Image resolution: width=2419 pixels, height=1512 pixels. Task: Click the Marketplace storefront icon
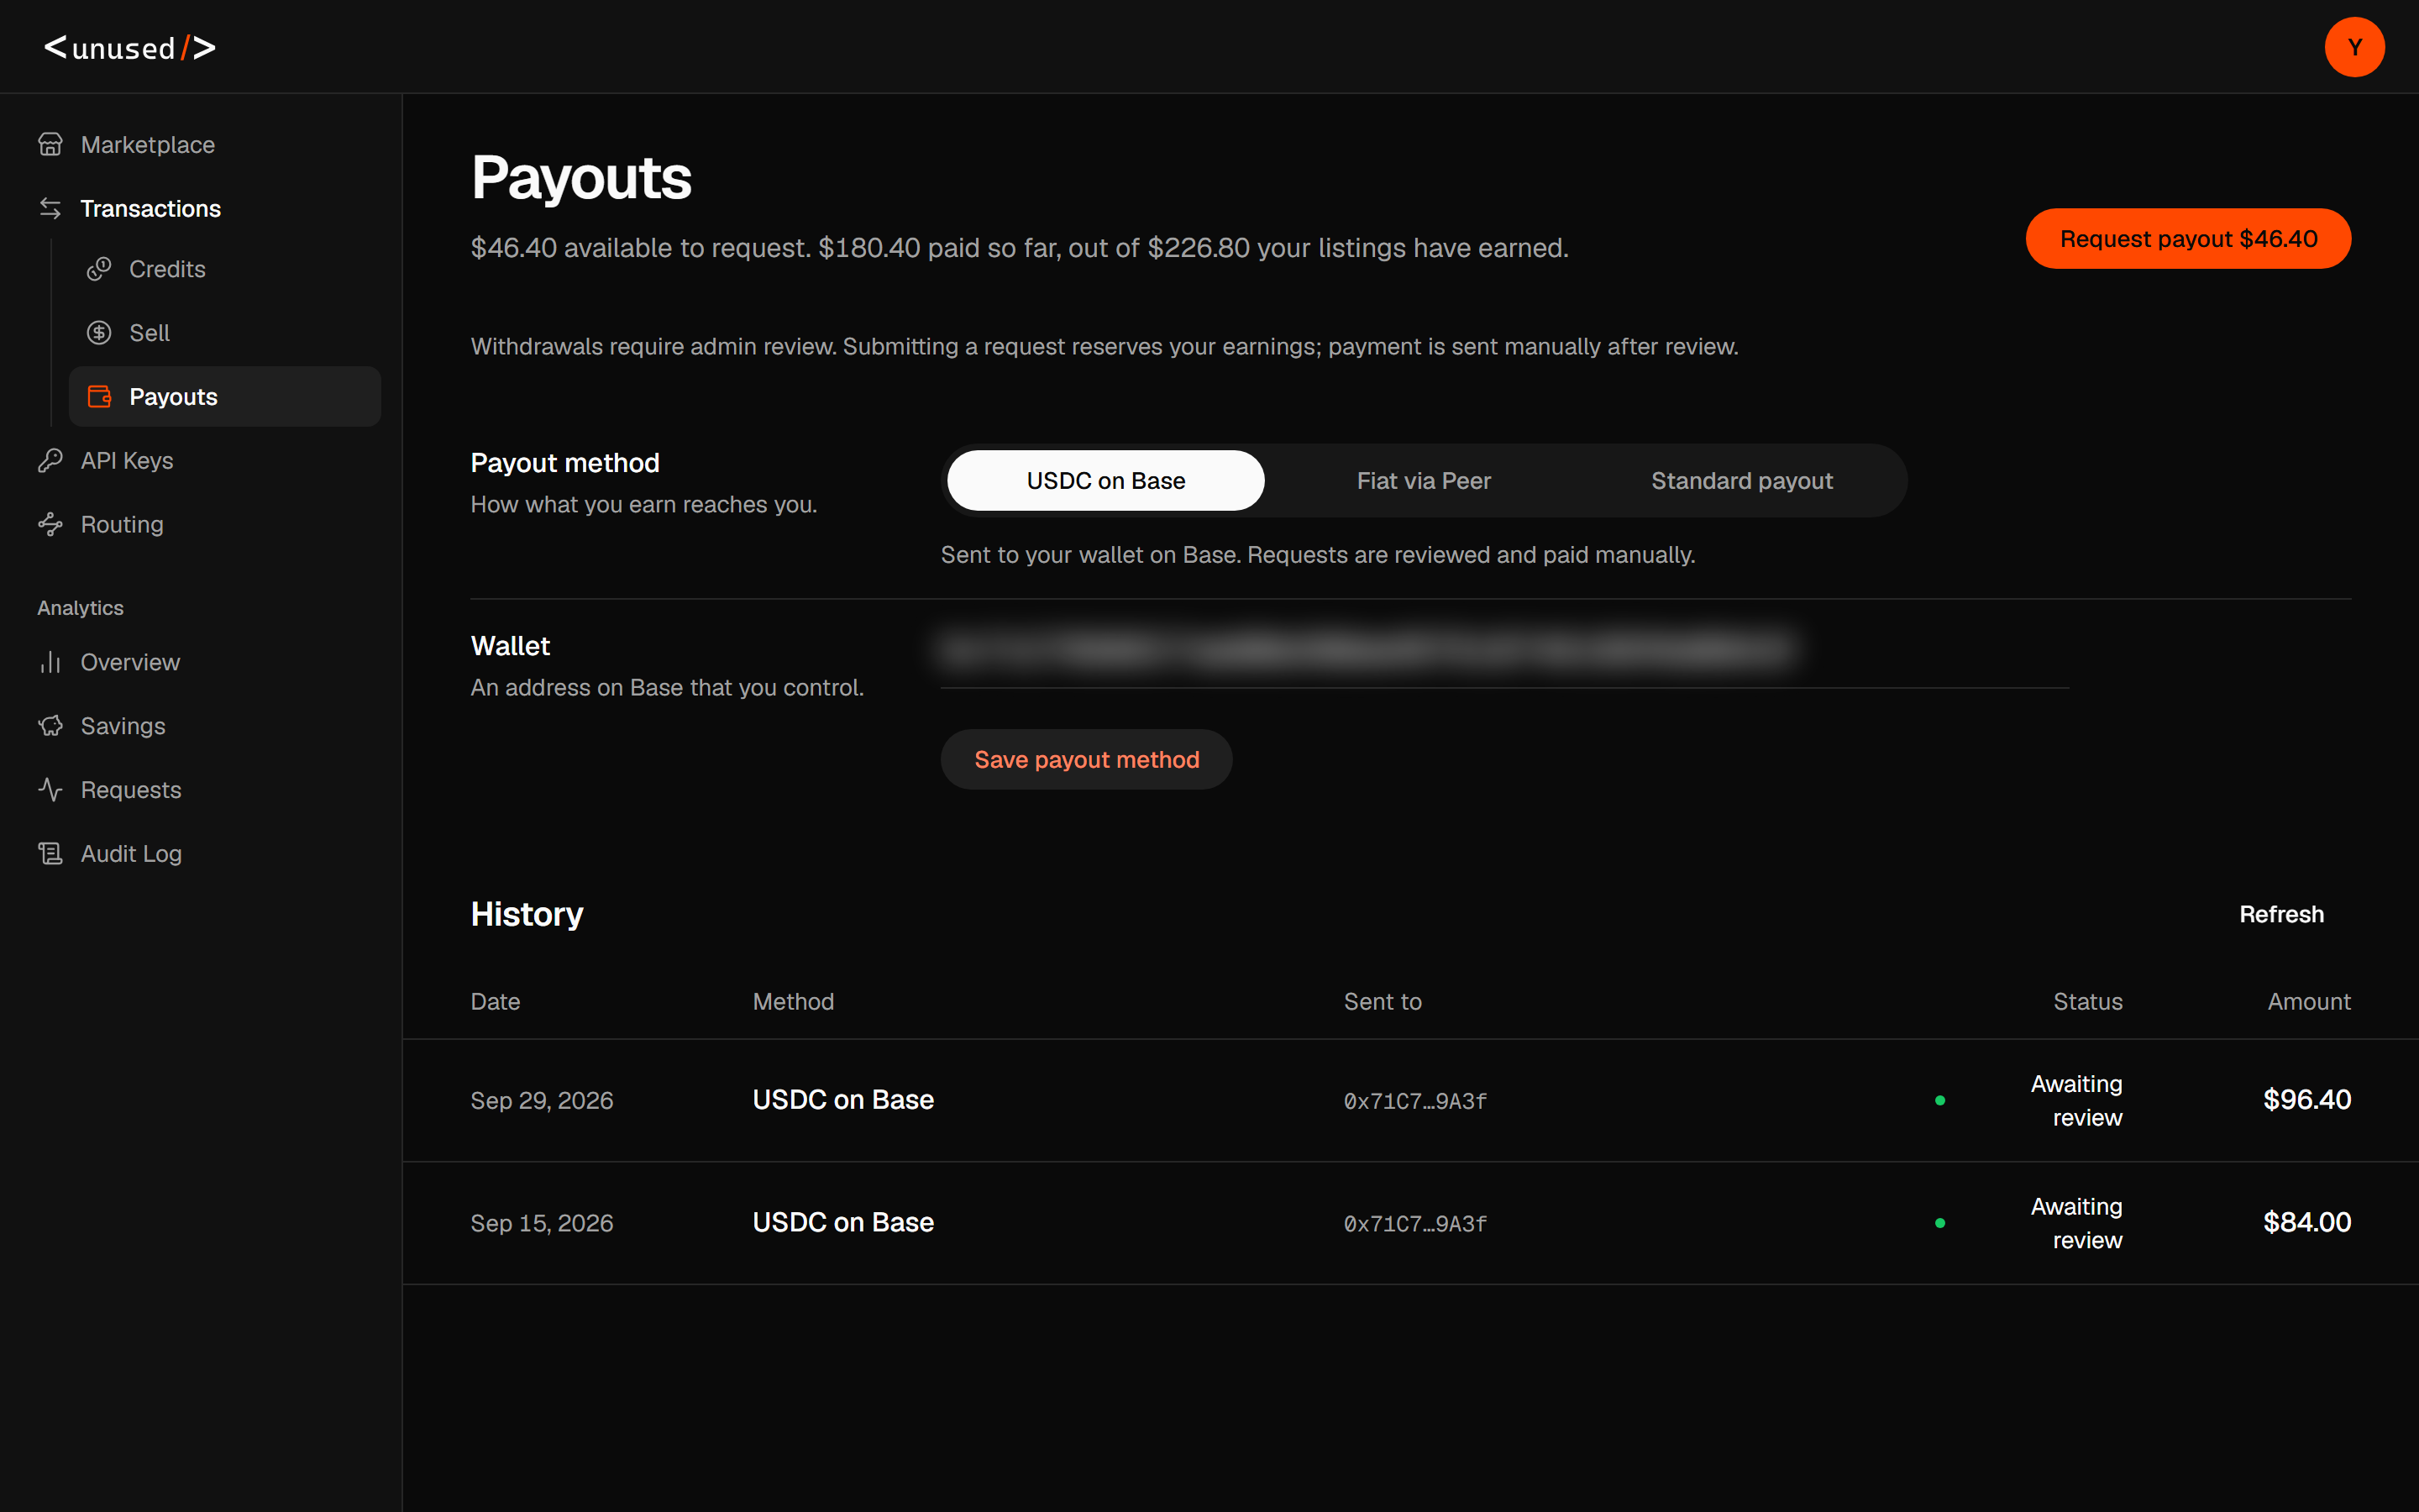click(x=50, y=145)
